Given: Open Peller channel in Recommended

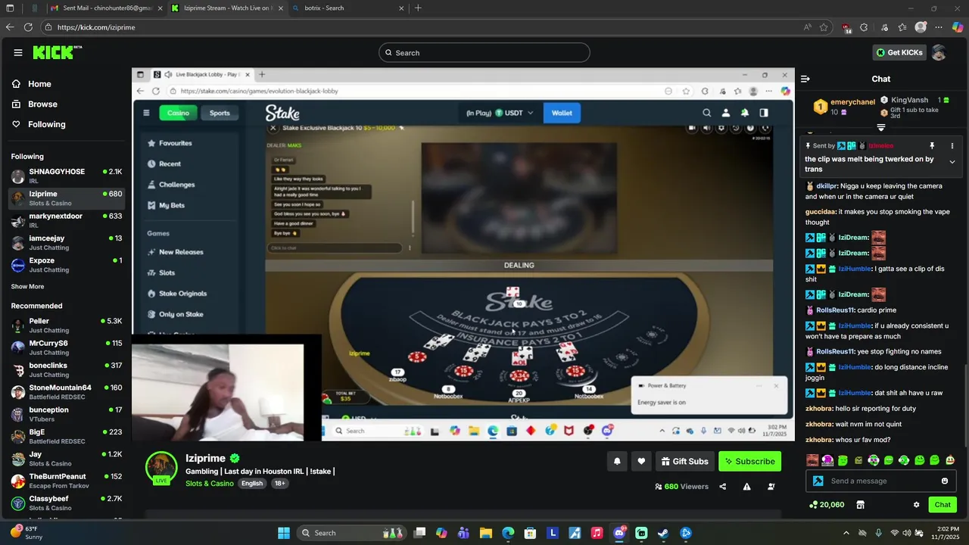Looking at the screenshot, I should click(66, 325).
